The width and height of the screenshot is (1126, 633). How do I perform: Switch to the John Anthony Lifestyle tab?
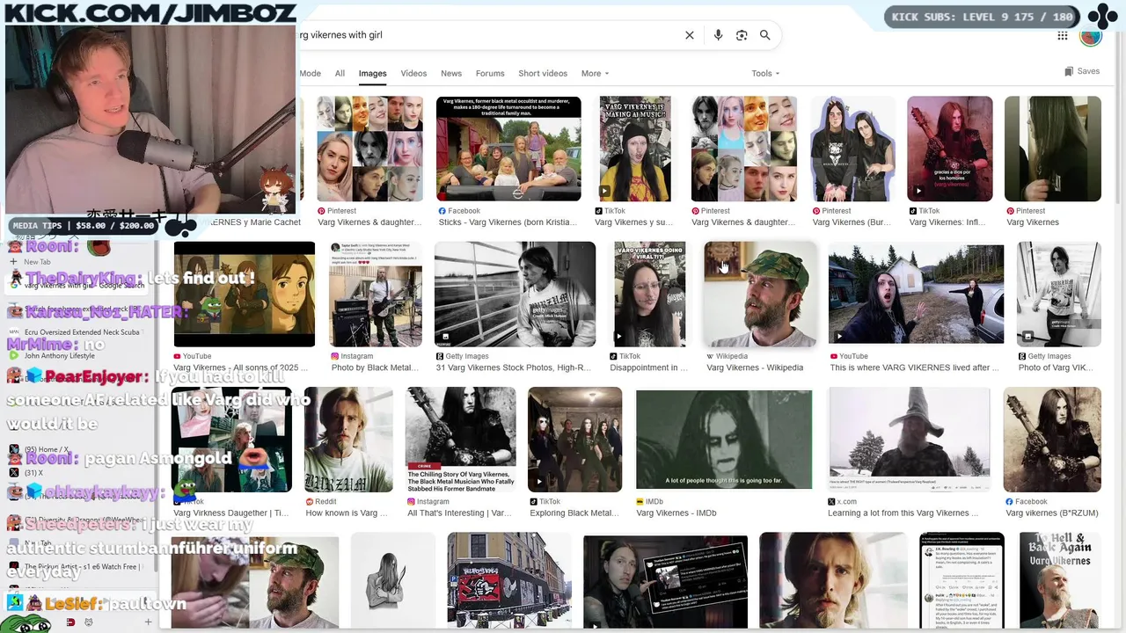(x=79, y=356)
